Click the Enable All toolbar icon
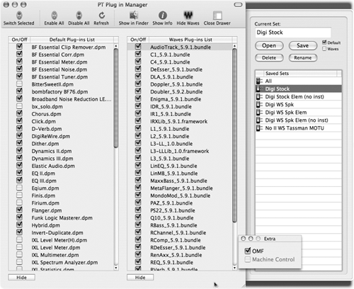Image resolution: width=354 pixels, height=289 pixels. click(55, 16)
